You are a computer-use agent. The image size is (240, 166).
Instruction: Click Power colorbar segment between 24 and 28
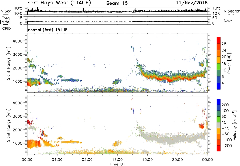[219, 47]
